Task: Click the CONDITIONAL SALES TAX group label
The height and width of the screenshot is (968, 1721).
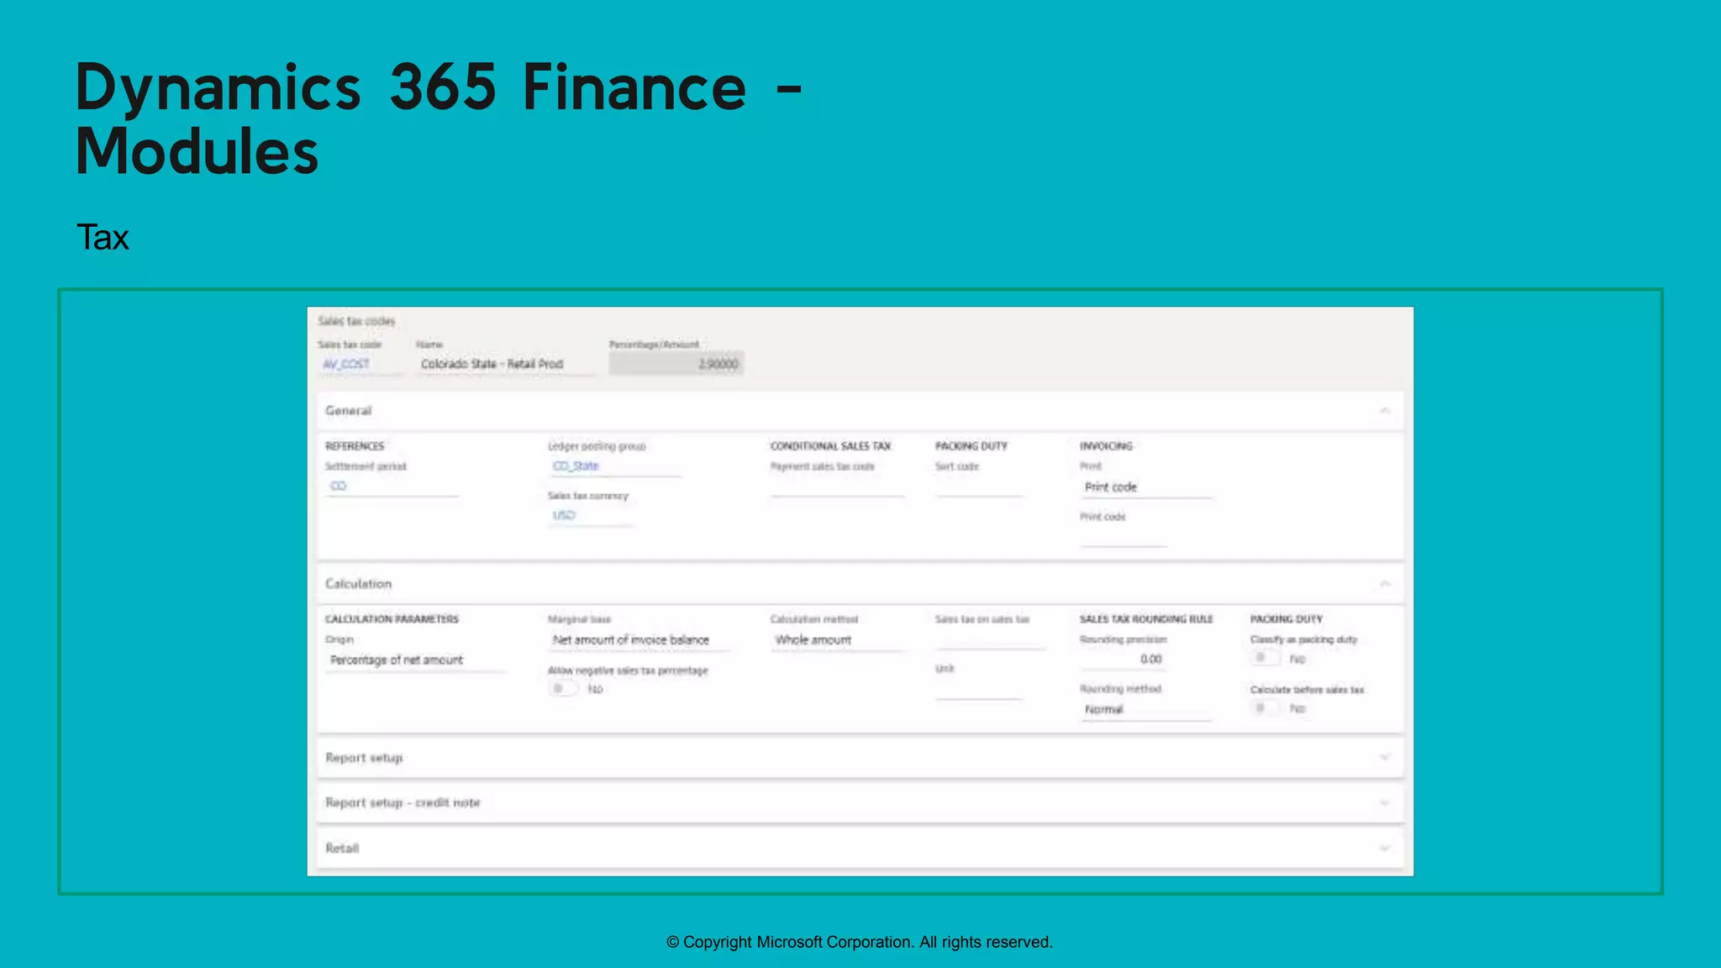Action: [x=830, y=446]
